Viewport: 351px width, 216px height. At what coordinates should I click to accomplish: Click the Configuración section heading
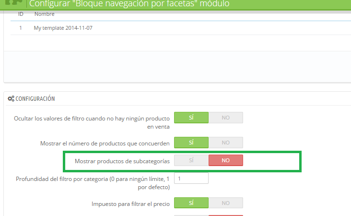35,99
